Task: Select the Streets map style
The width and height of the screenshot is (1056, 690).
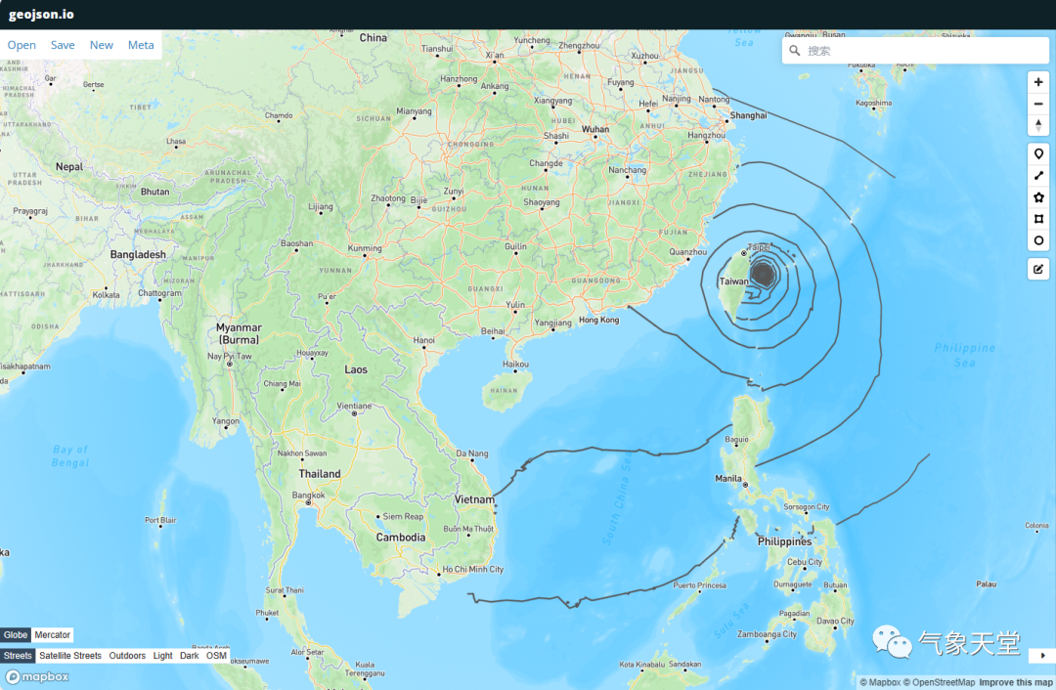Action: (18, 656)
